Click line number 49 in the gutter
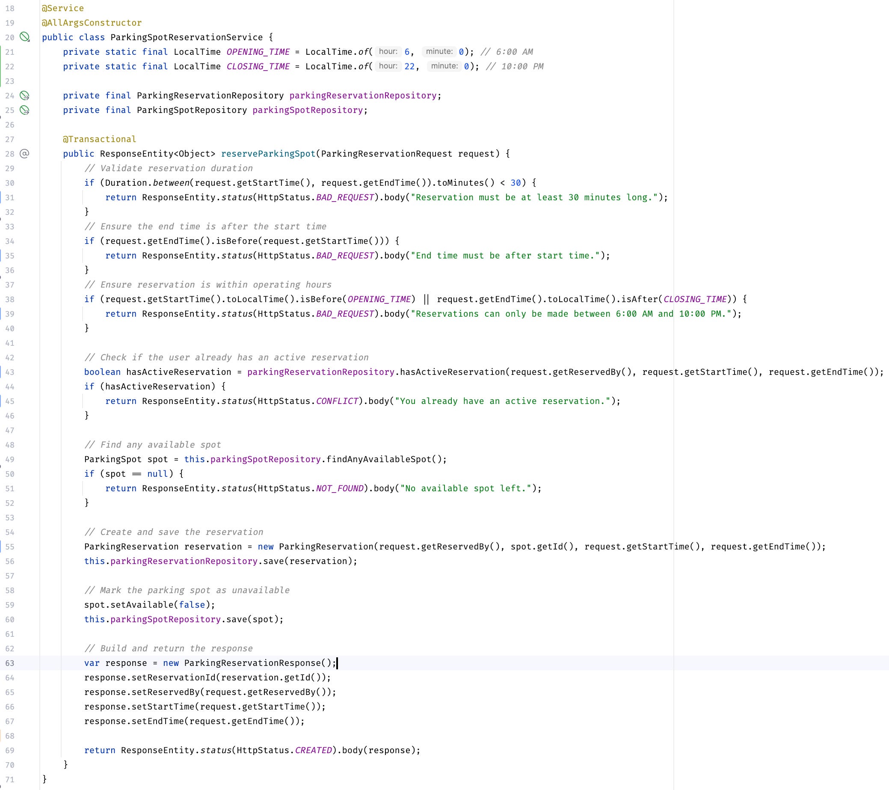The width and height of the screenshot is (889, 790). [9, 459]
